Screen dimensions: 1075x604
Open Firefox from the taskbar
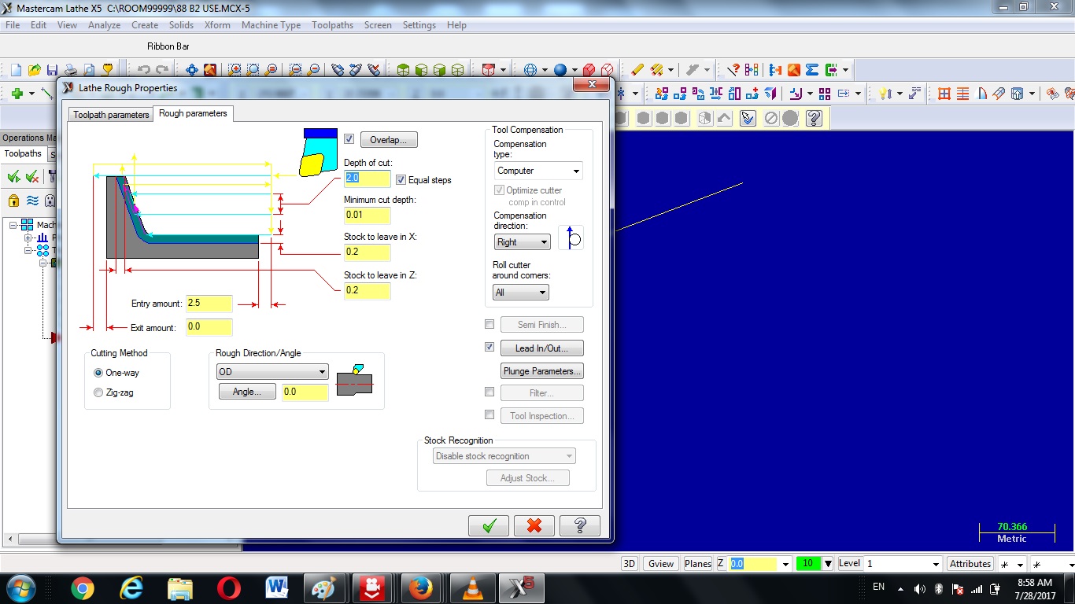pos(421,588)
